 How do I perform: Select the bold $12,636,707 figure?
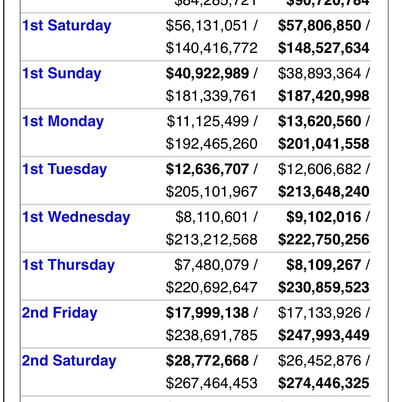point(207,169)
